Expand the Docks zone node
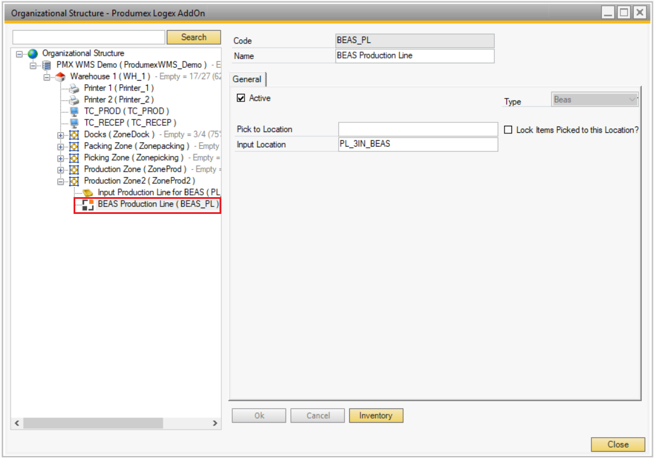Image resolution: width=654 pixels, height=458 pixels. click(60, 135)
